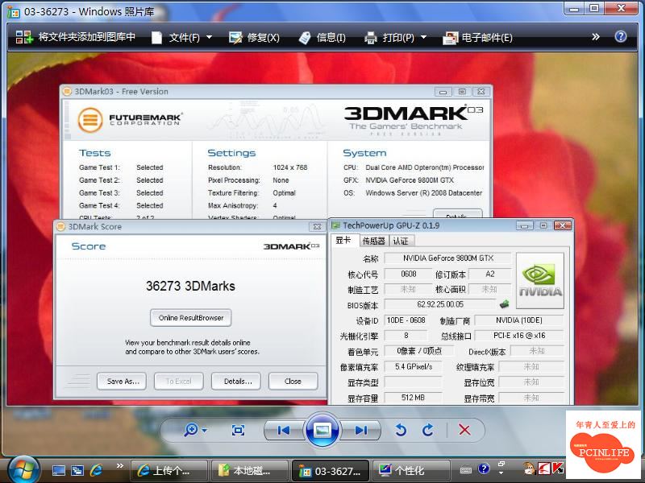Select the 认证 tab in GPU-Z

[x=401, y=241]
